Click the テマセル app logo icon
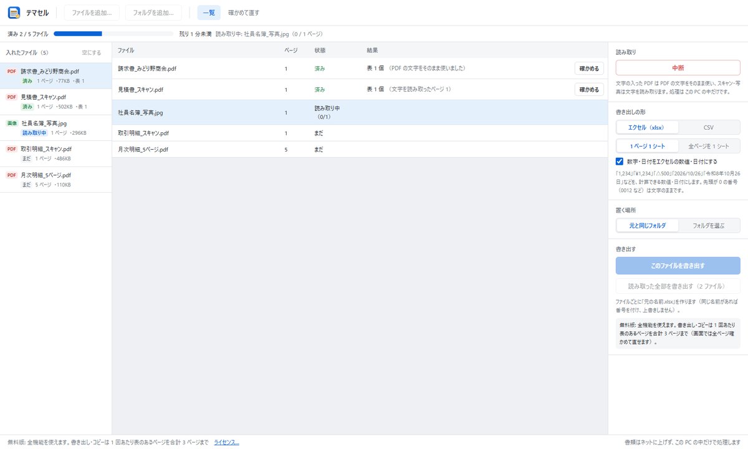The image size is (748, 449). coord(14,12)
